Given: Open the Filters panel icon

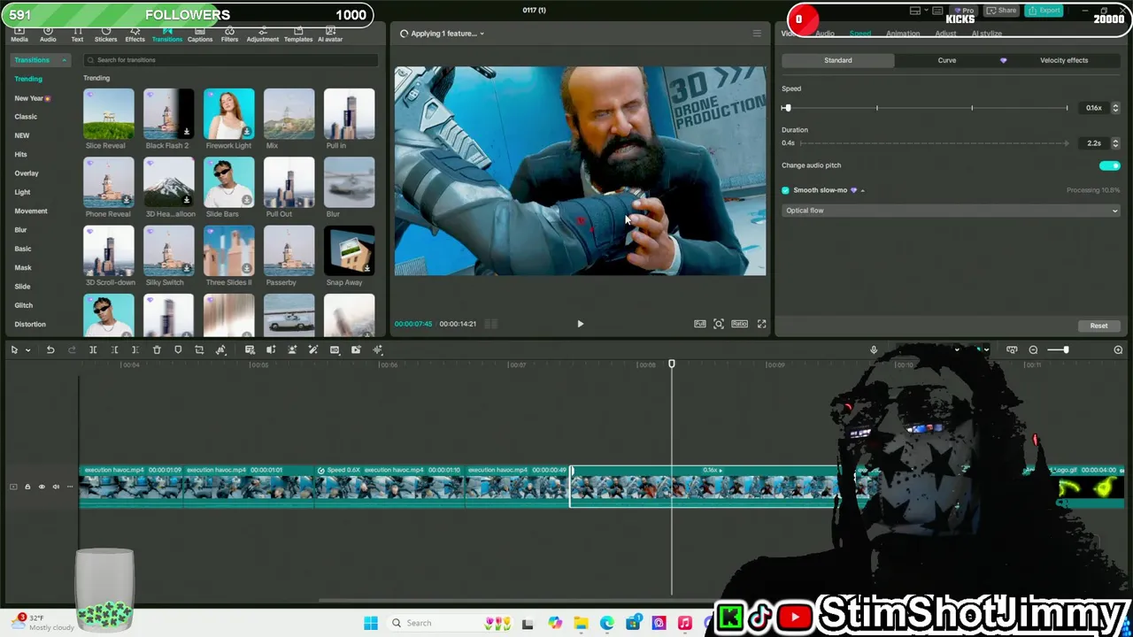Looking at the screenshot, I should coord(229,35).
